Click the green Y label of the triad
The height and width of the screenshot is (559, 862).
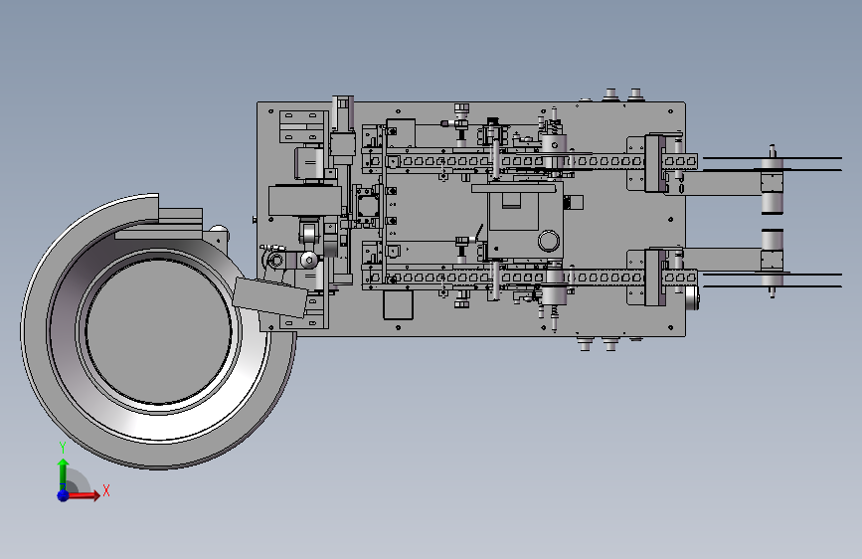pos(63,448)
